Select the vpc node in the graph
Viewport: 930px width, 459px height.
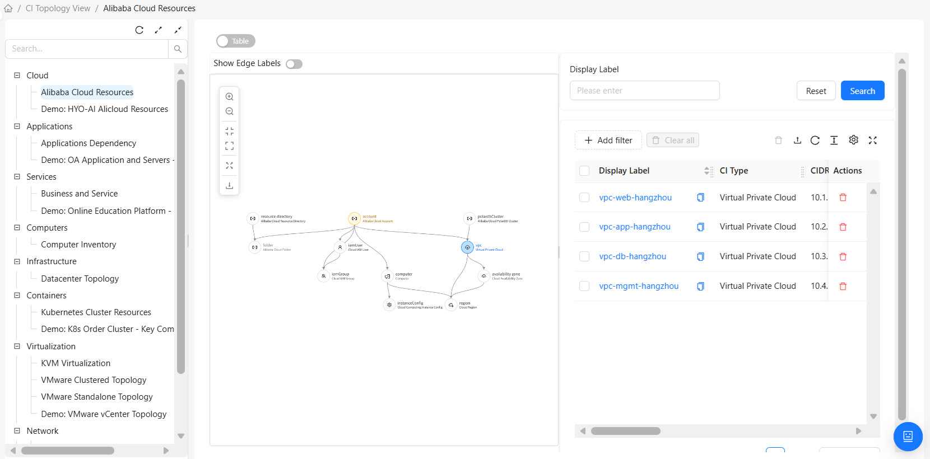click(x=467, y=247)
